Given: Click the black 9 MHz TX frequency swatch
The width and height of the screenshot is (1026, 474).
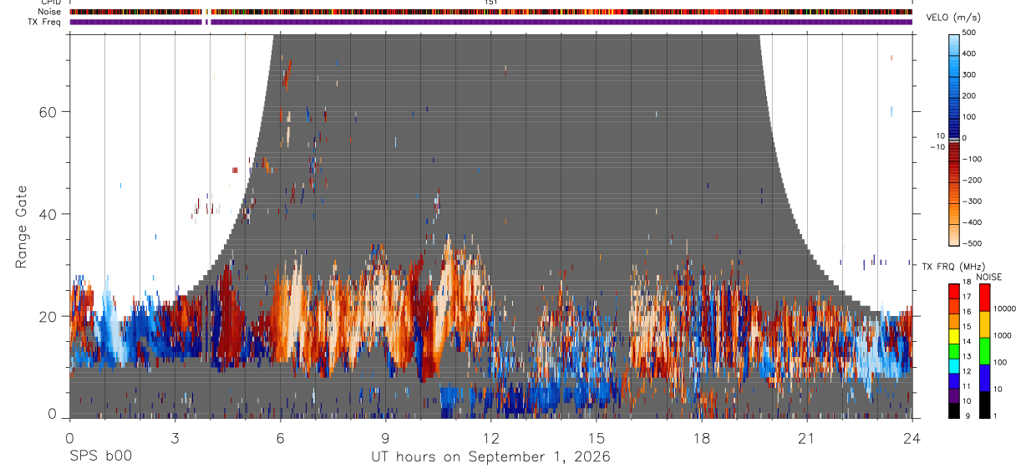Looking at the screenshot, I should pyautogui.click(x=954, y=410).
